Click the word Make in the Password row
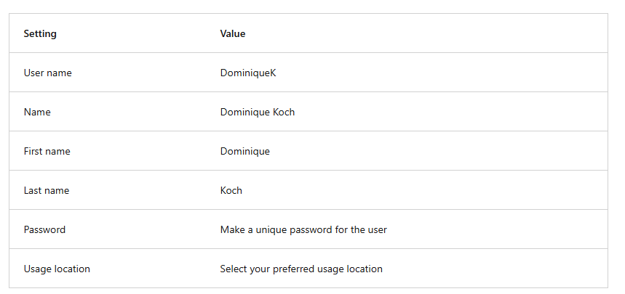This screenshot has height=294, width=625. pyautogui.click(x=233, y=229)
